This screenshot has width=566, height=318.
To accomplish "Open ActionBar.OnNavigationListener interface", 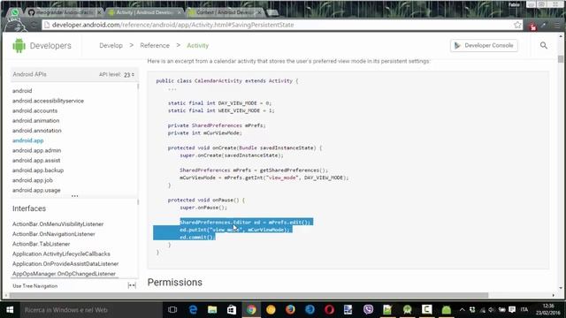I will (x=53, y=234).
